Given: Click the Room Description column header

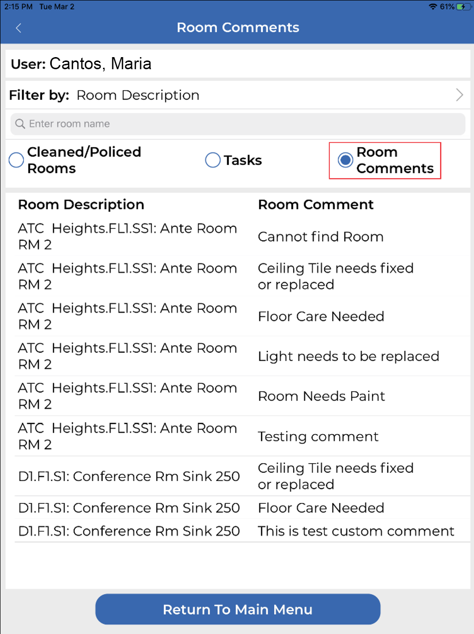Looking at the screenshot, I should click(81, 205).
